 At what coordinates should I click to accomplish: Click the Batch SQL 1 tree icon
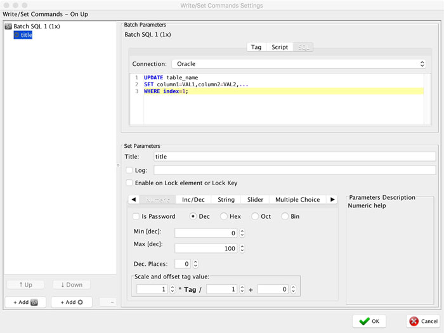[8, 27]
